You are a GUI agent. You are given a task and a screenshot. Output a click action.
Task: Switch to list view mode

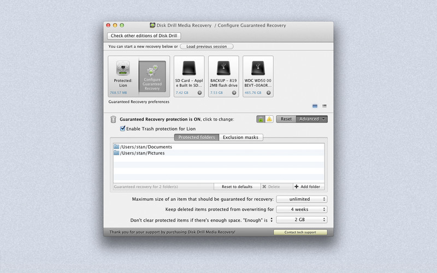click(324, 106)
